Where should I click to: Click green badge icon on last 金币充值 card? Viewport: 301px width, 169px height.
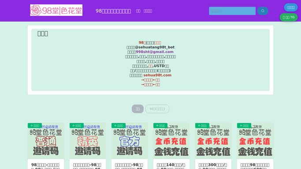(244, 125)
